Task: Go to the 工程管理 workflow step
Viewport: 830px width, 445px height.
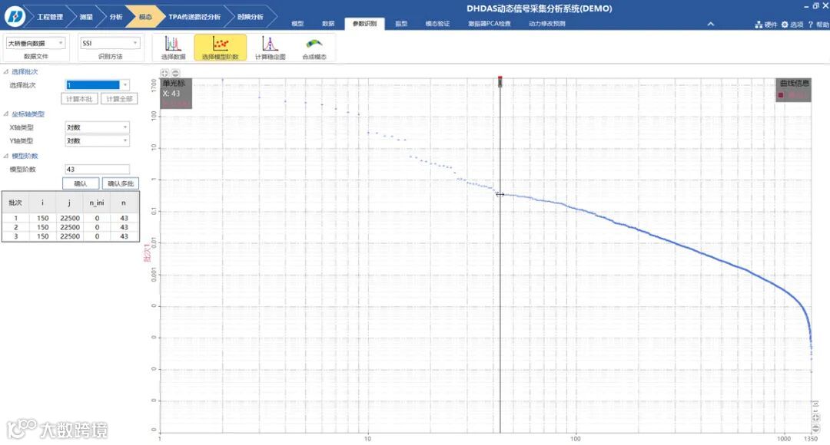Action: [x=48, y=17]
